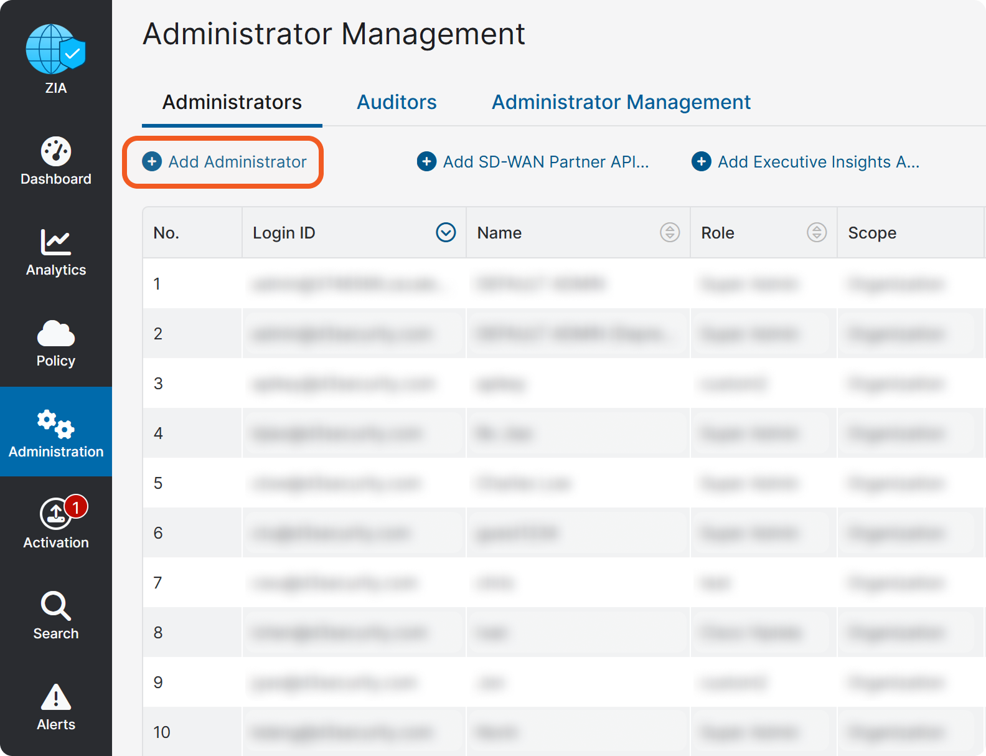Viewport: 986px width, 756px height.
Task: Click the Add Administrator button
Action: point(224,162)
